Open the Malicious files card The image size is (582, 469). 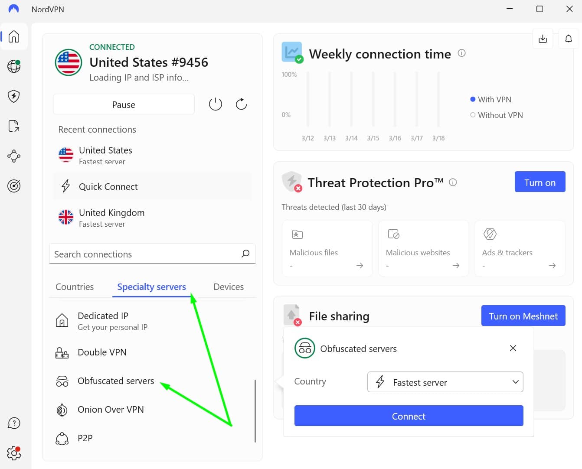click(x=327, y=248)
